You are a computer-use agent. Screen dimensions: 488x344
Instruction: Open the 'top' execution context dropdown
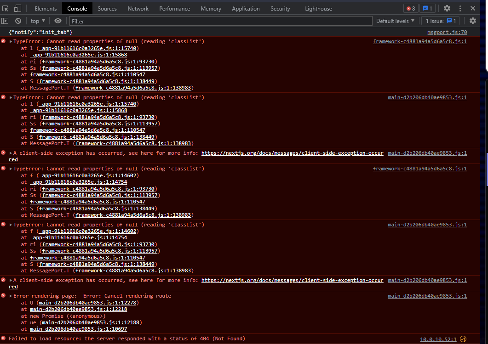click(x=37, y=21)
